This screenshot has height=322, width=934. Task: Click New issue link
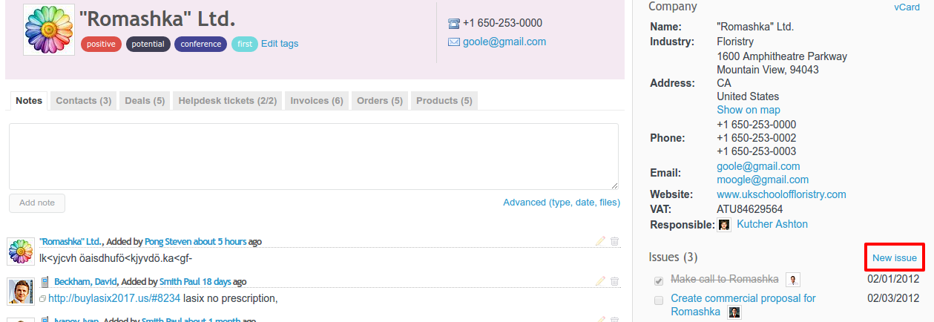[895, 258]
